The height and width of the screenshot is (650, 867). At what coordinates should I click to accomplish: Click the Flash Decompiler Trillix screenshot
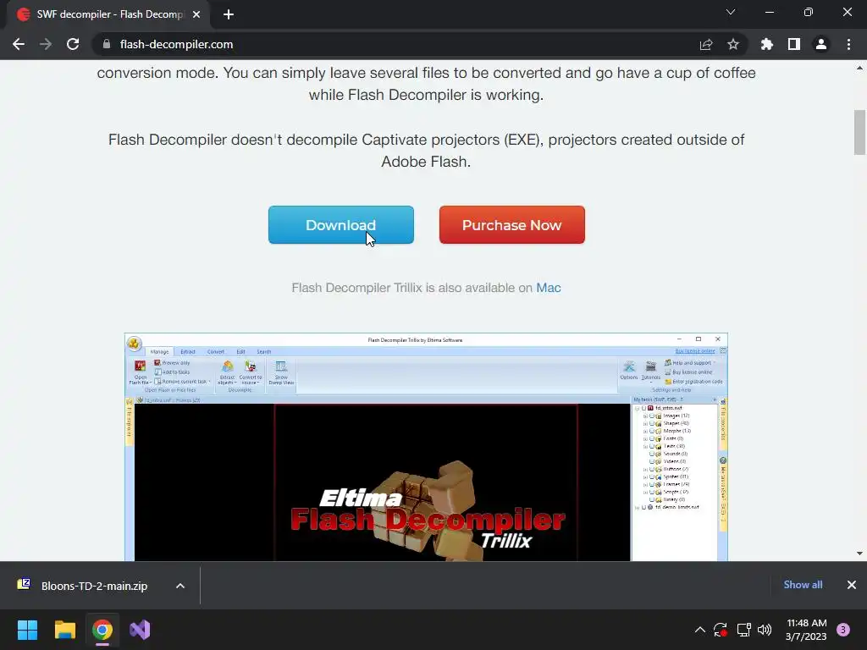[427, 447]
